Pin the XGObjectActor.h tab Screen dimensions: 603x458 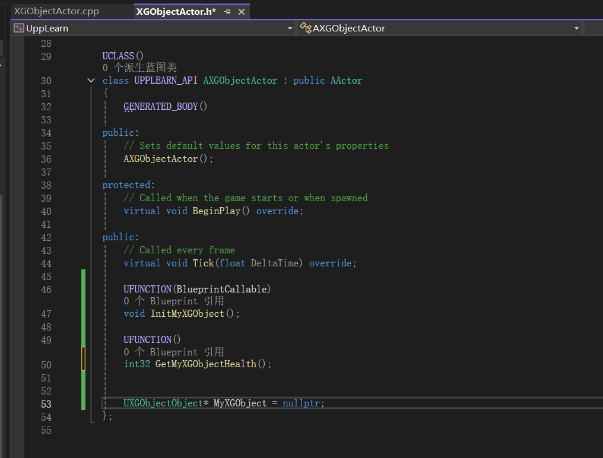tap(227, 11)
